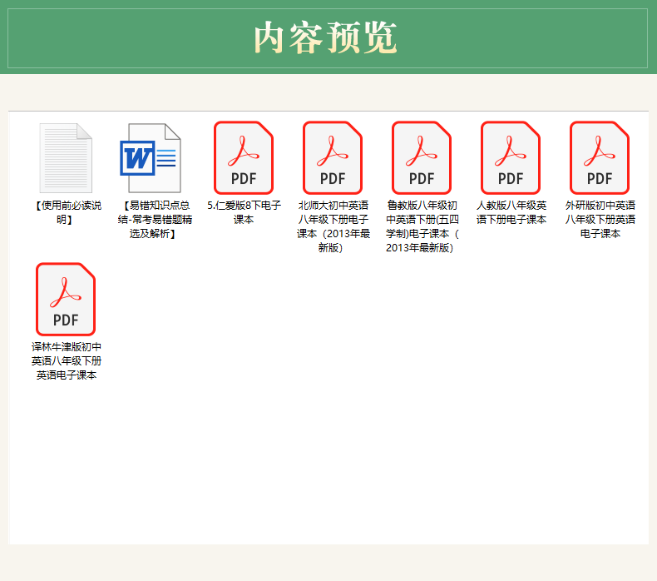Open the PDF icon for 5.仁爱版8下电子课本
This screenshot has width=657, height=581.
pos(244,158)
